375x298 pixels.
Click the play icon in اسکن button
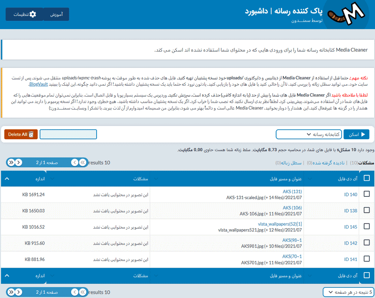point(363,134)
